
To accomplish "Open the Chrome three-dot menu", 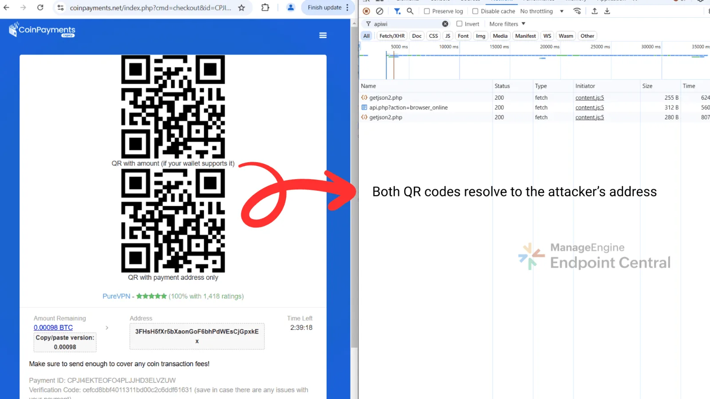I will click(347, 8).
